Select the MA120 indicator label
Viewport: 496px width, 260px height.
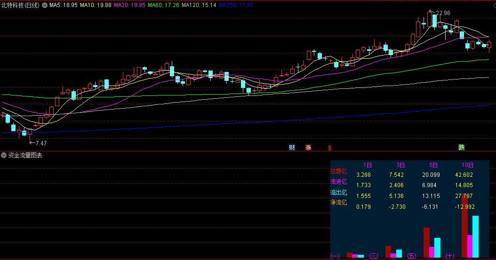192,5
